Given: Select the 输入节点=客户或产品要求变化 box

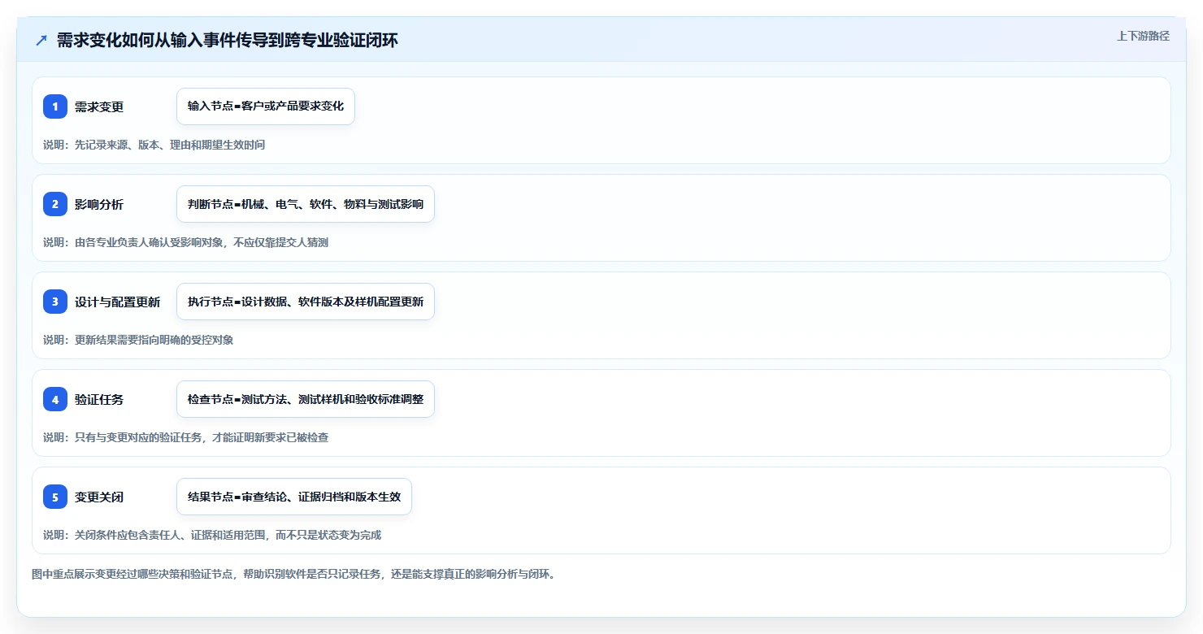Looking at the screenshot, I should 266,106.
